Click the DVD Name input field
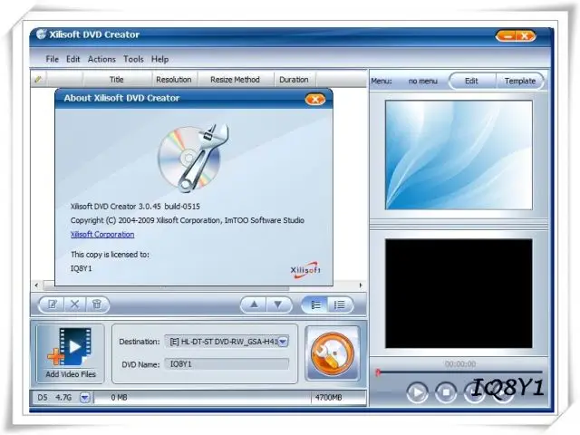Image resolution: width=580 pixels, height=435 pixels. pos(227,364)
